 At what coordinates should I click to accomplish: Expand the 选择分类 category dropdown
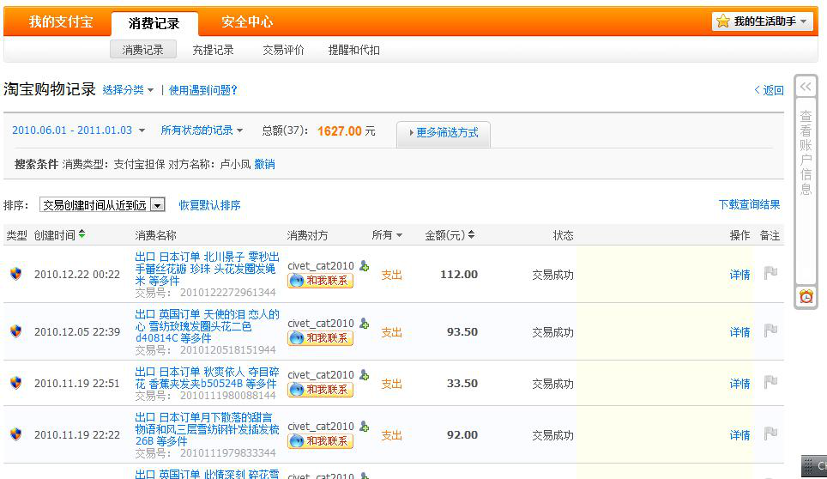(128, 90)
